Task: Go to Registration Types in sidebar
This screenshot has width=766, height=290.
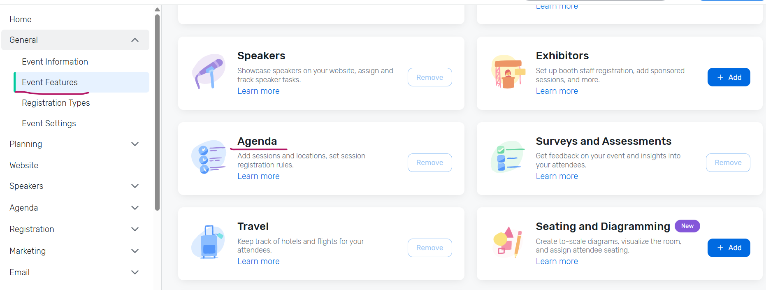Action: point(56,103)
